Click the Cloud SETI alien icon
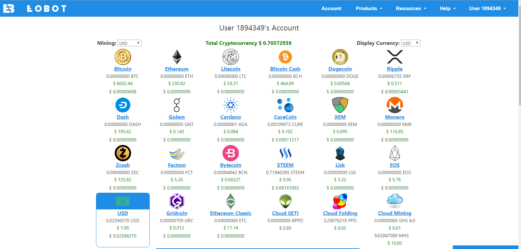 point(285,201)
